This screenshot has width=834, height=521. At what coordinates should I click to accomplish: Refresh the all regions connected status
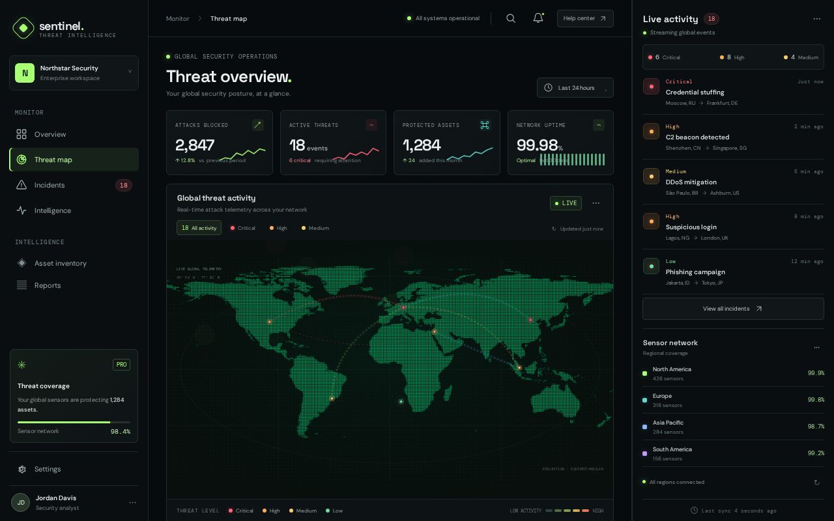(817, 483)
